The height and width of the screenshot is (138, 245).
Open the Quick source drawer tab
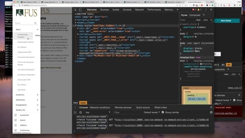pyautogui.click(x=143, y=107)
